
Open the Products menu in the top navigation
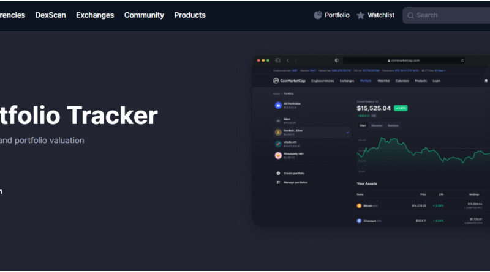pos(190,15)
